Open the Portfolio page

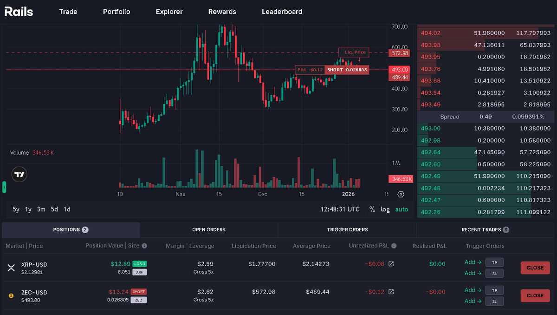(x=117, y=12)
